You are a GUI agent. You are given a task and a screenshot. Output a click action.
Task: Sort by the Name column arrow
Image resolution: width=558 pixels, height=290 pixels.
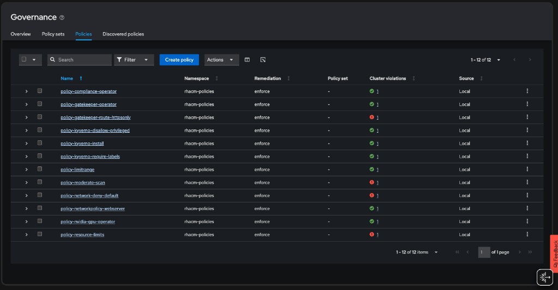pyautogui.click(x=81, y=78)
